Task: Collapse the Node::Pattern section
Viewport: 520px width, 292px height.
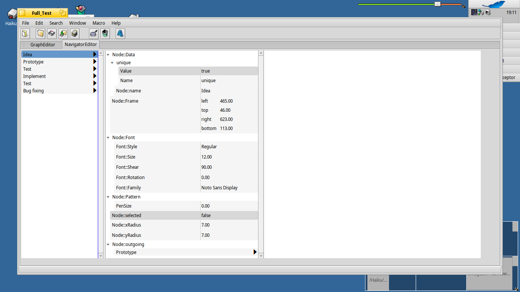Action: [x=108, y=197]
